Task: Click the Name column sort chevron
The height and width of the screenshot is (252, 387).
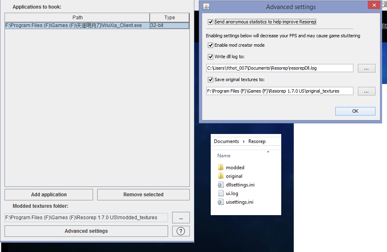Action: 269,151
